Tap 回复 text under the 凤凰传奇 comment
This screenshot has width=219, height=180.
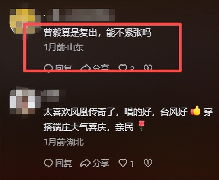pyautogui.click(x=63, y=163)
